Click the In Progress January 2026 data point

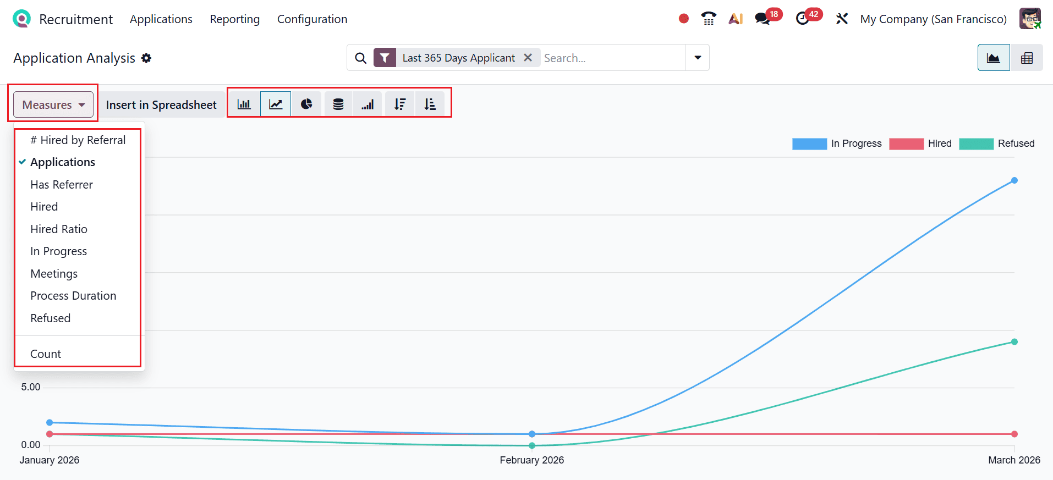[50, 422]
